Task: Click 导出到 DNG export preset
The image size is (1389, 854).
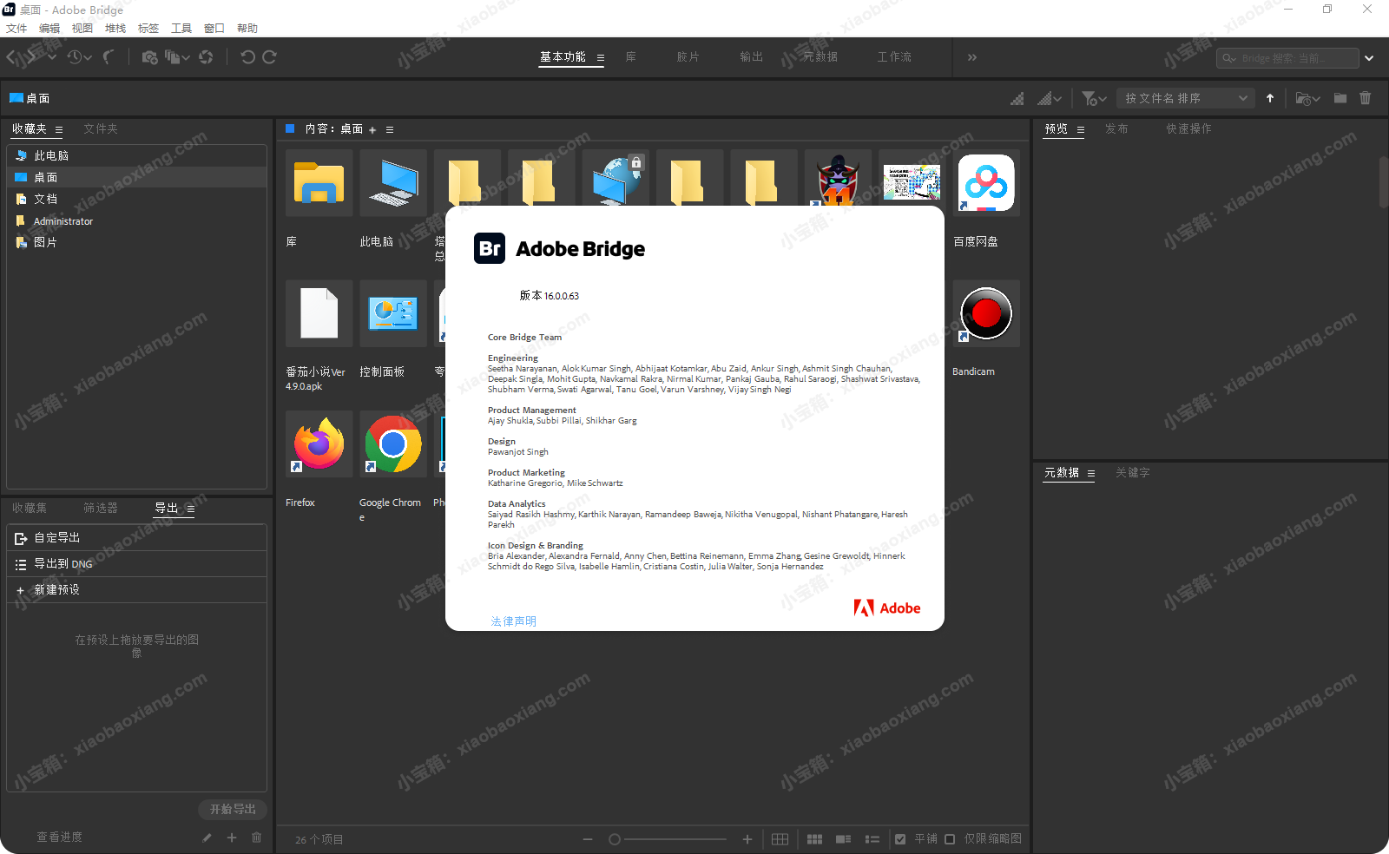Action: pos(63,564)
